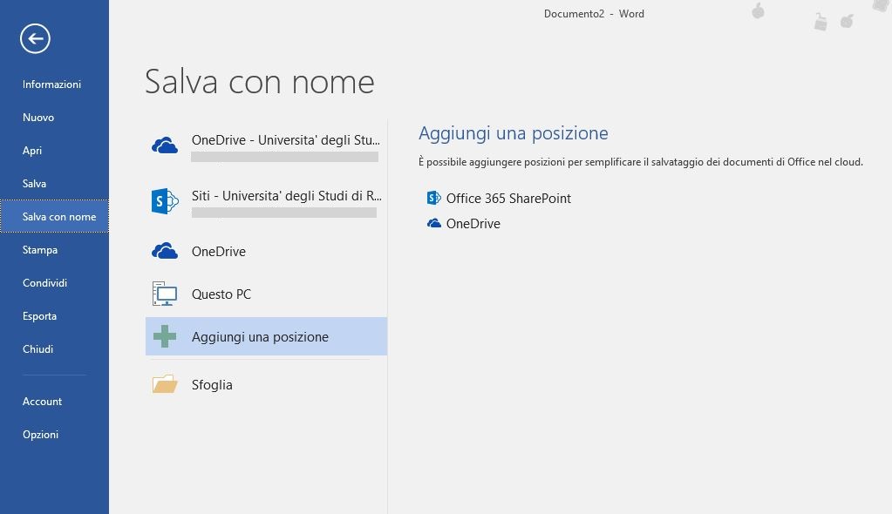Click the green plus icon
The image size is (892, 514).
(x=165, y=336)
